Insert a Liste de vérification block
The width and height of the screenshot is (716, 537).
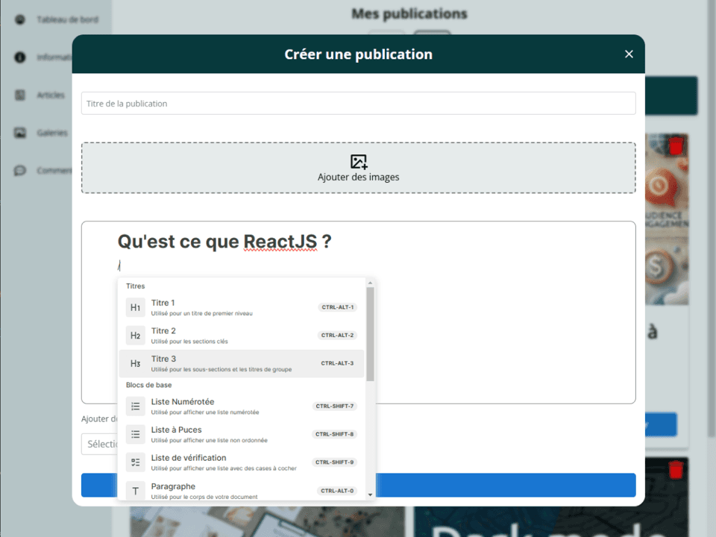click(x=241, y=462)
